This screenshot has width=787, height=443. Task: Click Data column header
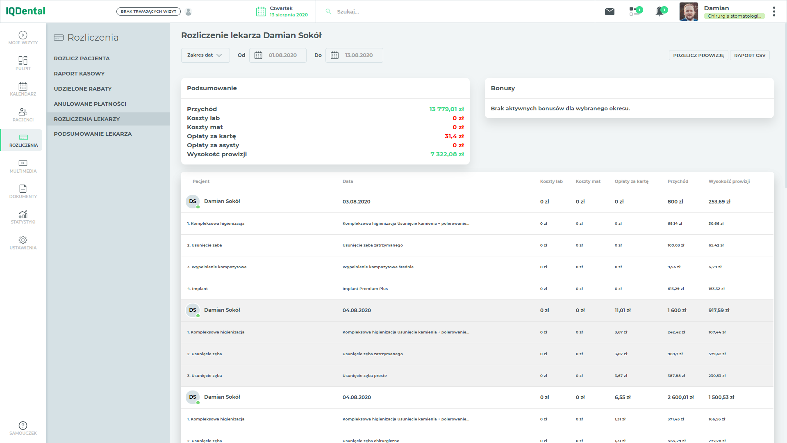[348, 181]
